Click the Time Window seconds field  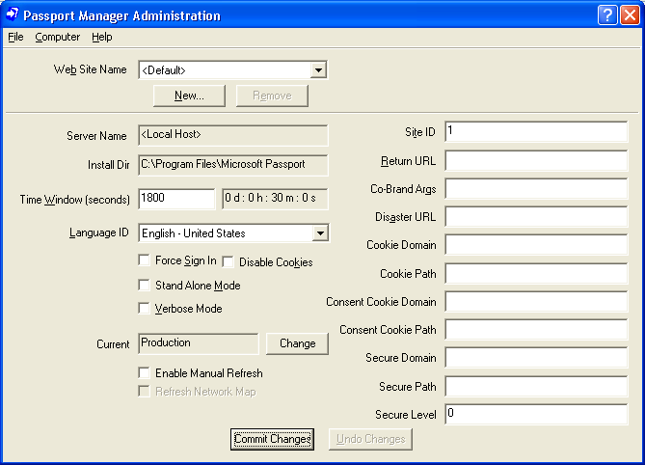(176, 199)
